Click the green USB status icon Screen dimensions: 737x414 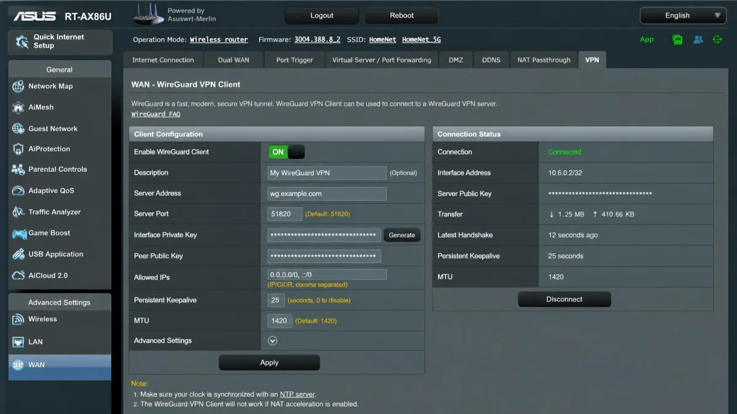[717, 39]
